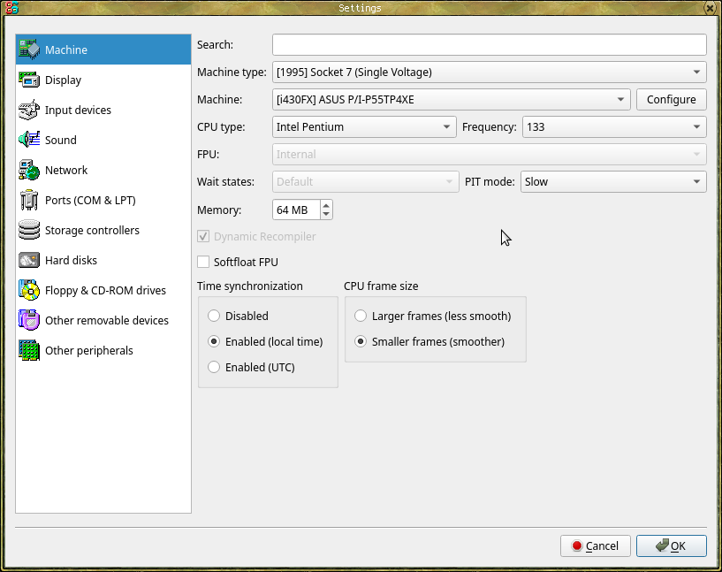Select Disabled time synchronization option
This screenshot has height=572, width=722.
tap(214, 317)
